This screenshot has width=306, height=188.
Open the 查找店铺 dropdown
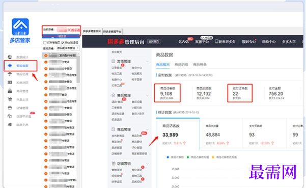click(x=68, y=48)
